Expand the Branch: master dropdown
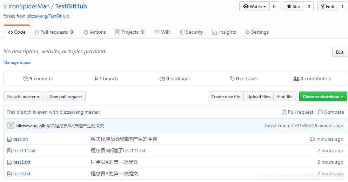This screenshot has height=182, width=348. [x=24, y=96]
